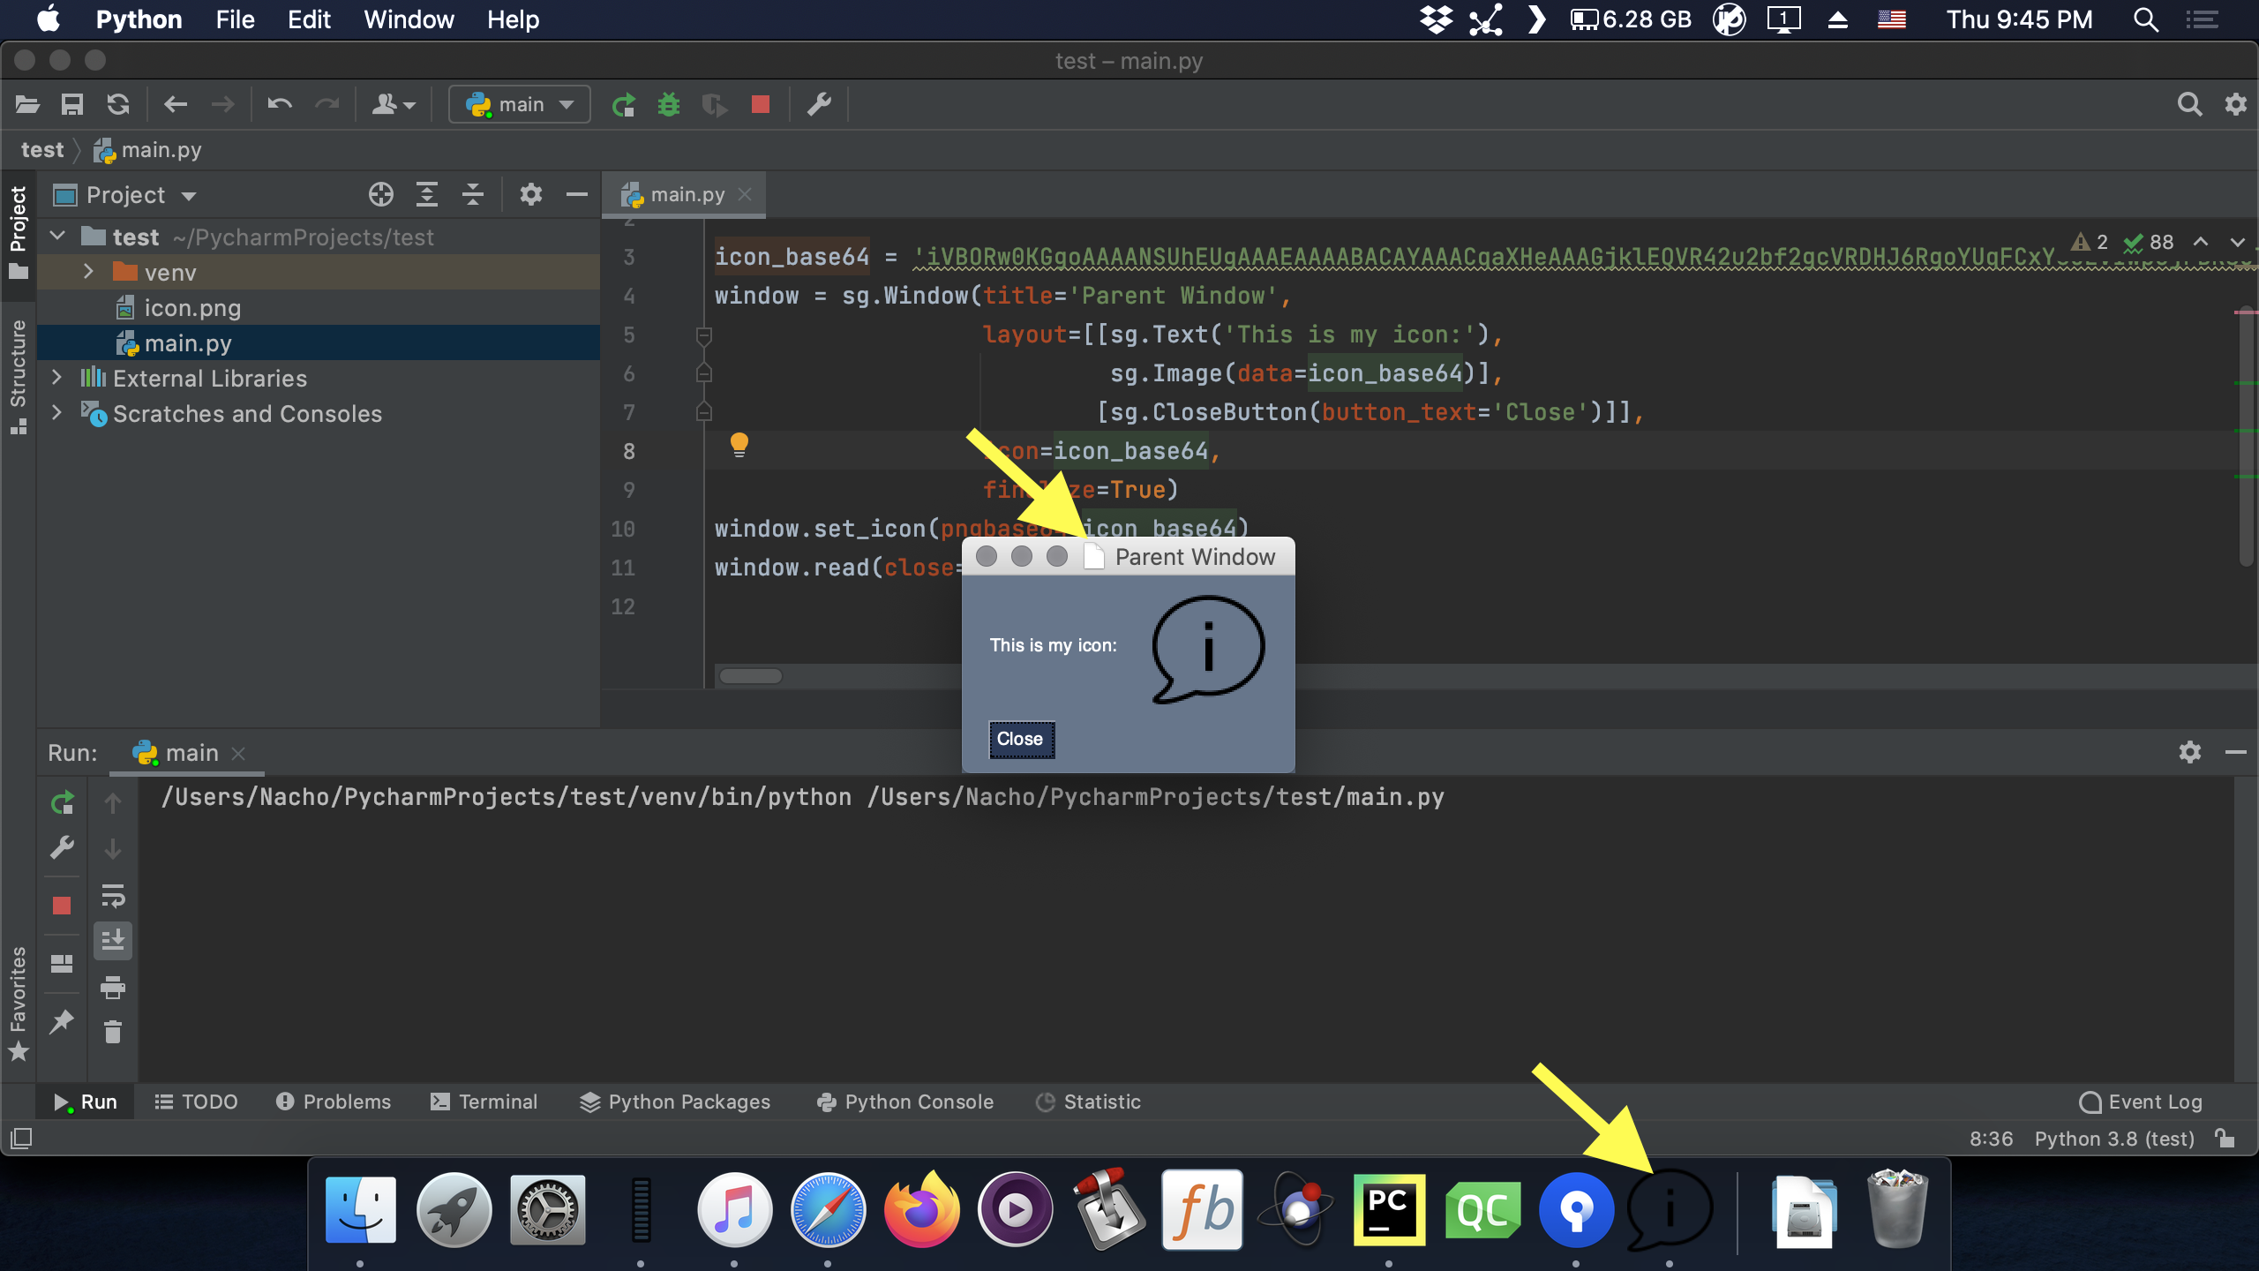Toggle scroll to end in console

113,940
